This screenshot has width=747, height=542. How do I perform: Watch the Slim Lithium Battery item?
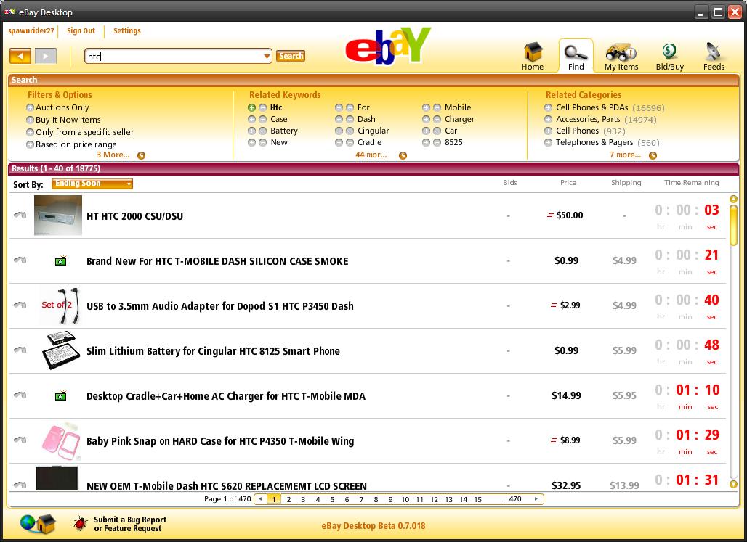(20, 350)
